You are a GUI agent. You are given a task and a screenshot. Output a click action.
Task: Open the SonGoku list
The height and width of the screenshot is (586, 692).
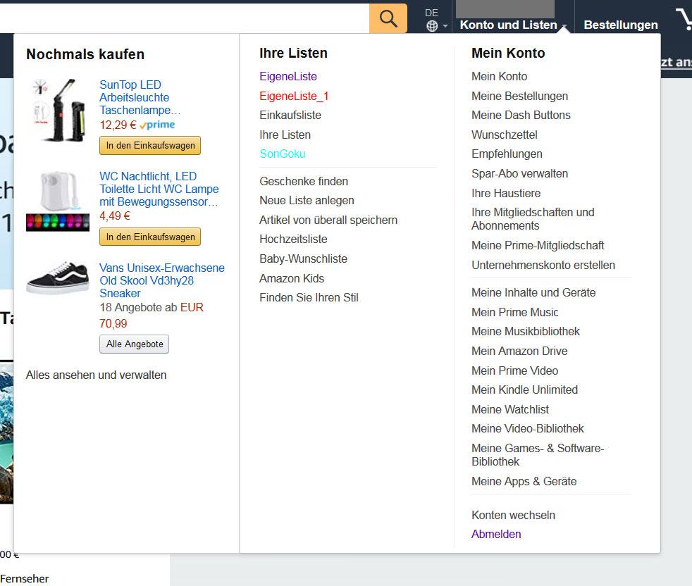[282, 154]
